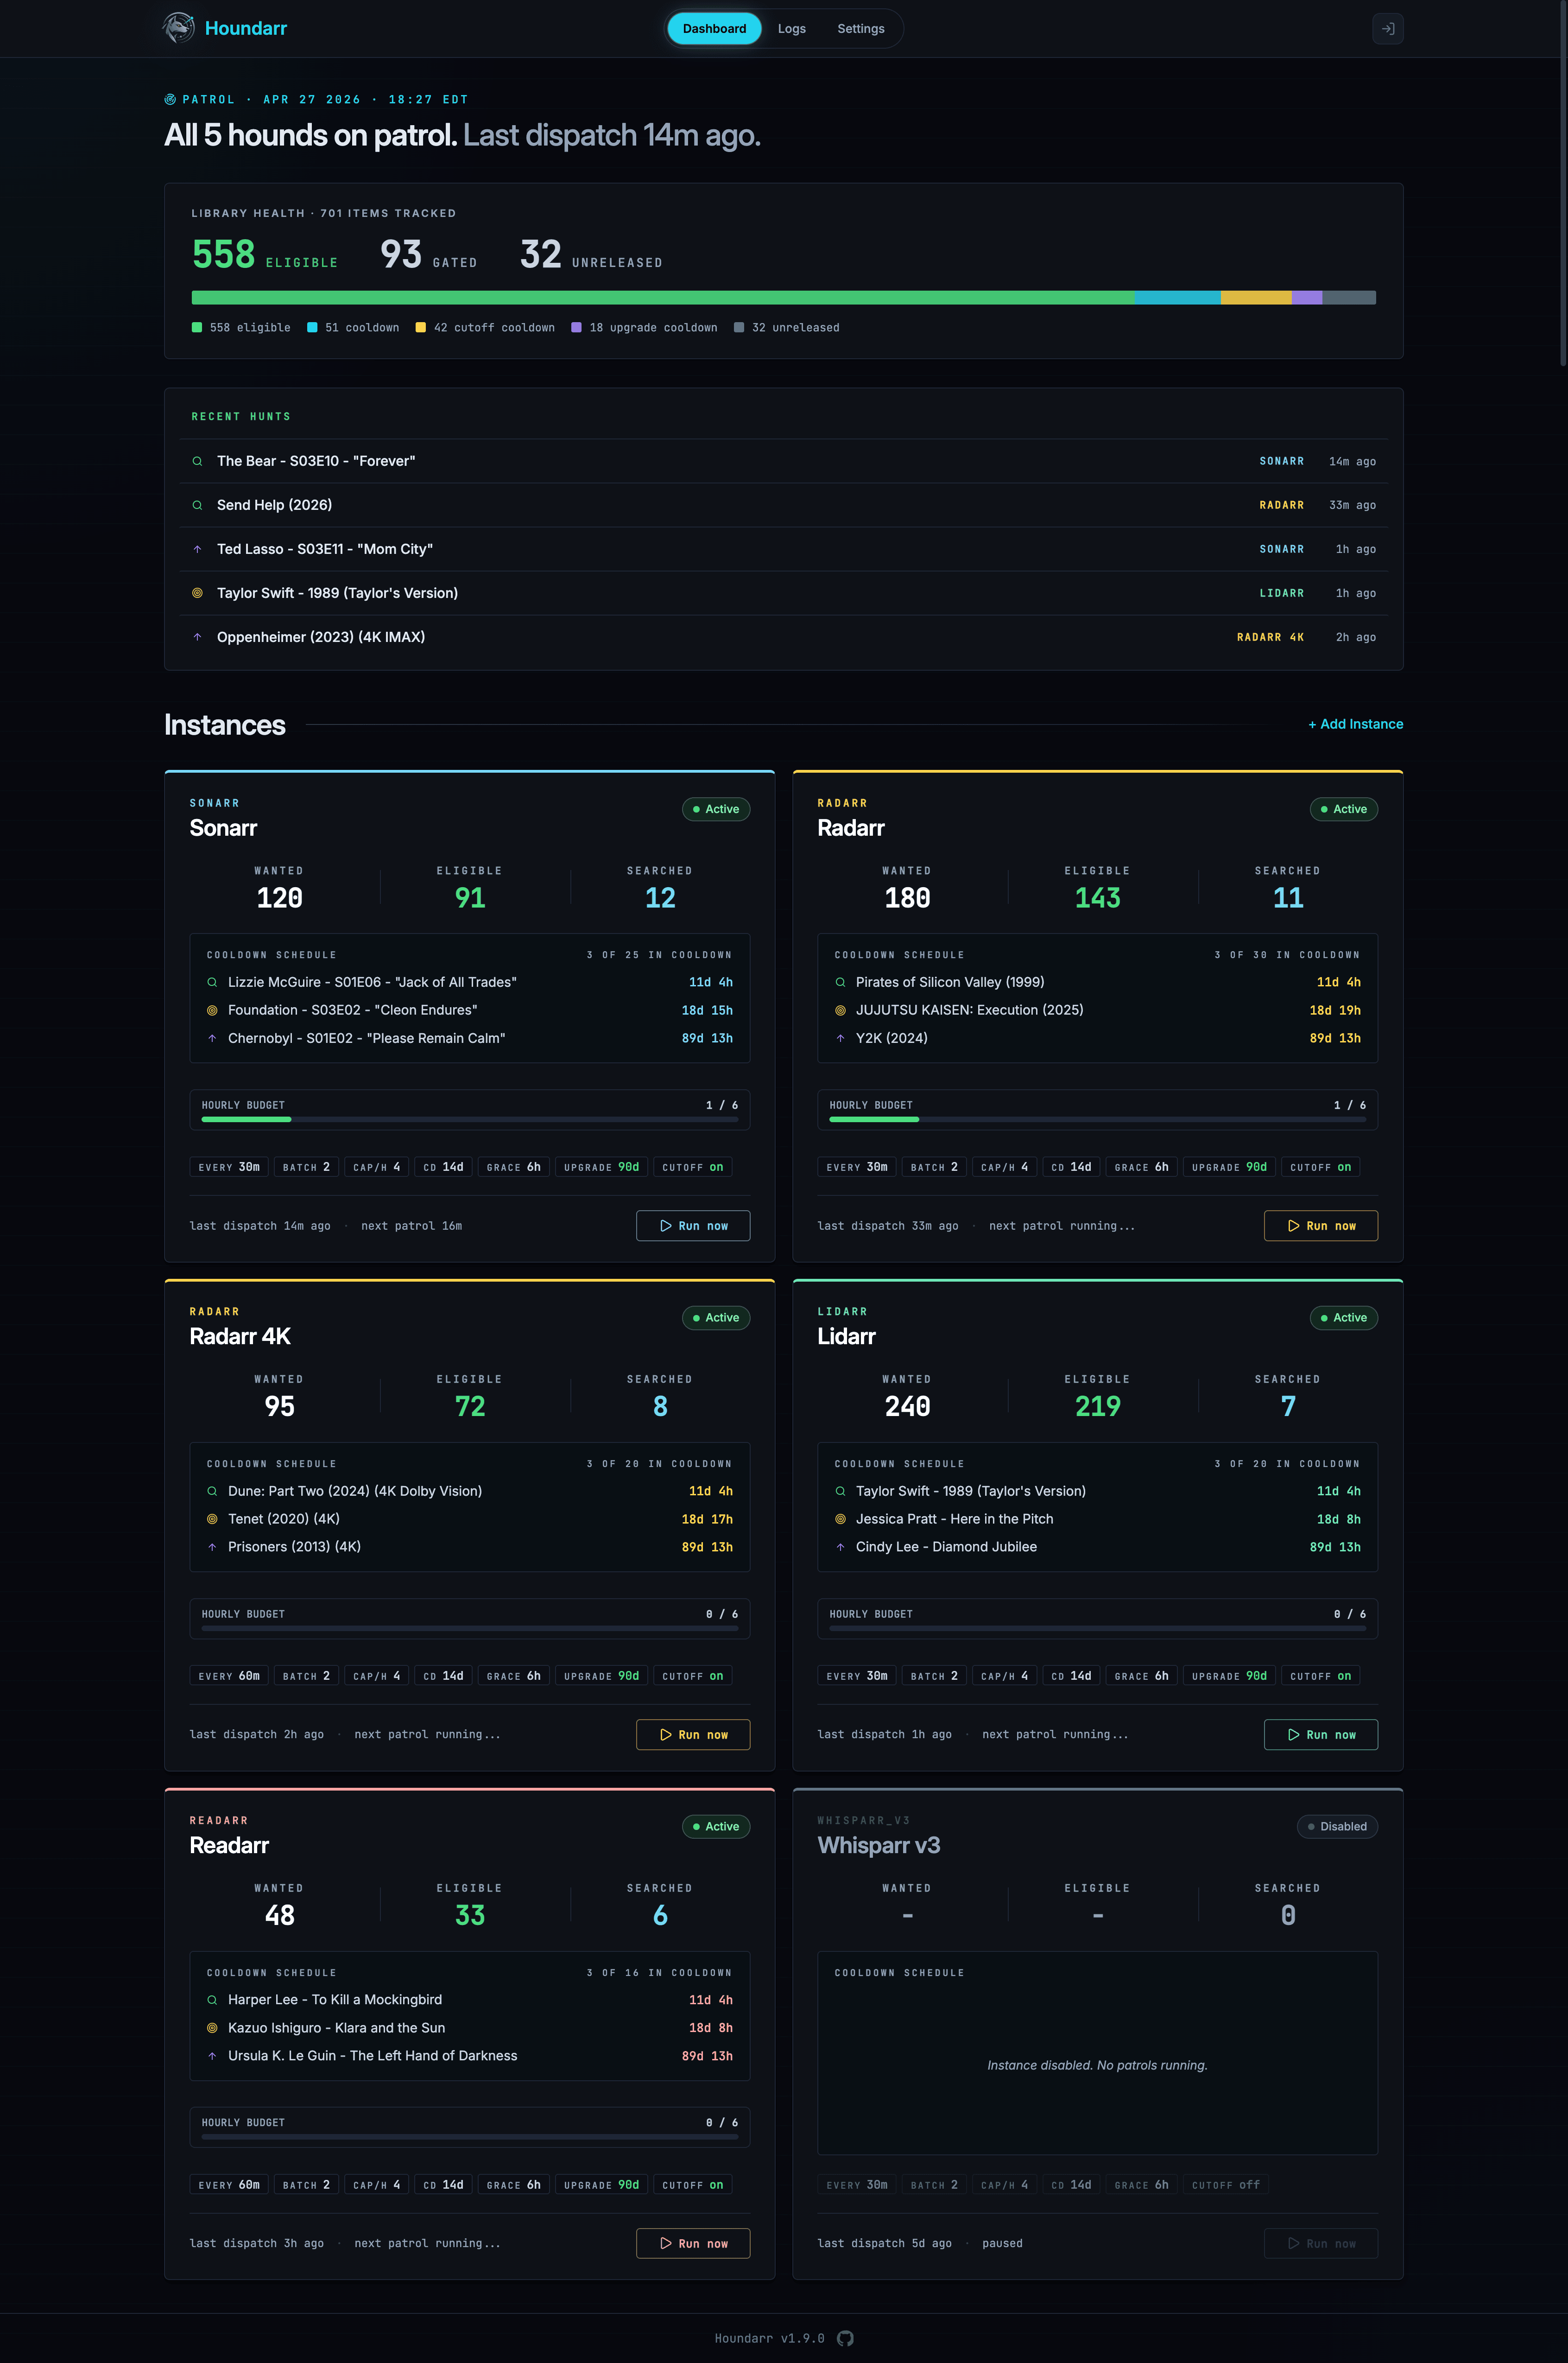
Task: Click Radarr's Active status badge
Action: [1344, 809]
